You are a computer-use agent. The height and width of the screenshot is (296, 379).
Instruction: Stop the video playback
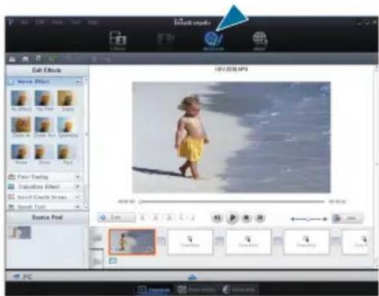click(246, 218)
